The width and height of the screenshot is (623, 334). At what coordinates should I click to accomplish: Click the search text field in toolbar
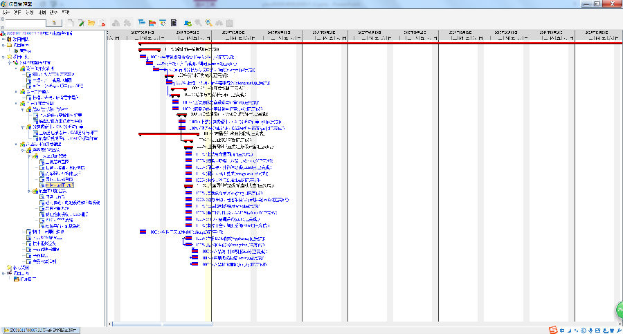coord(24,23)
